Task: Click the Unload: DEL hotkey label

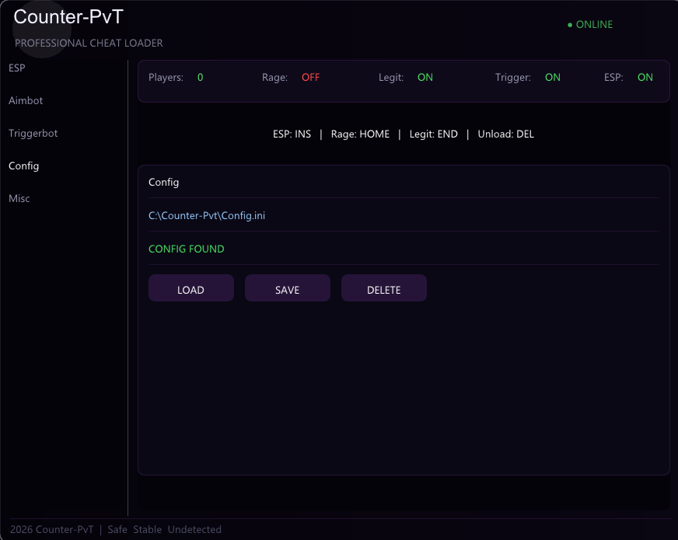Action: pyautogui.click(x=506, y=134)
